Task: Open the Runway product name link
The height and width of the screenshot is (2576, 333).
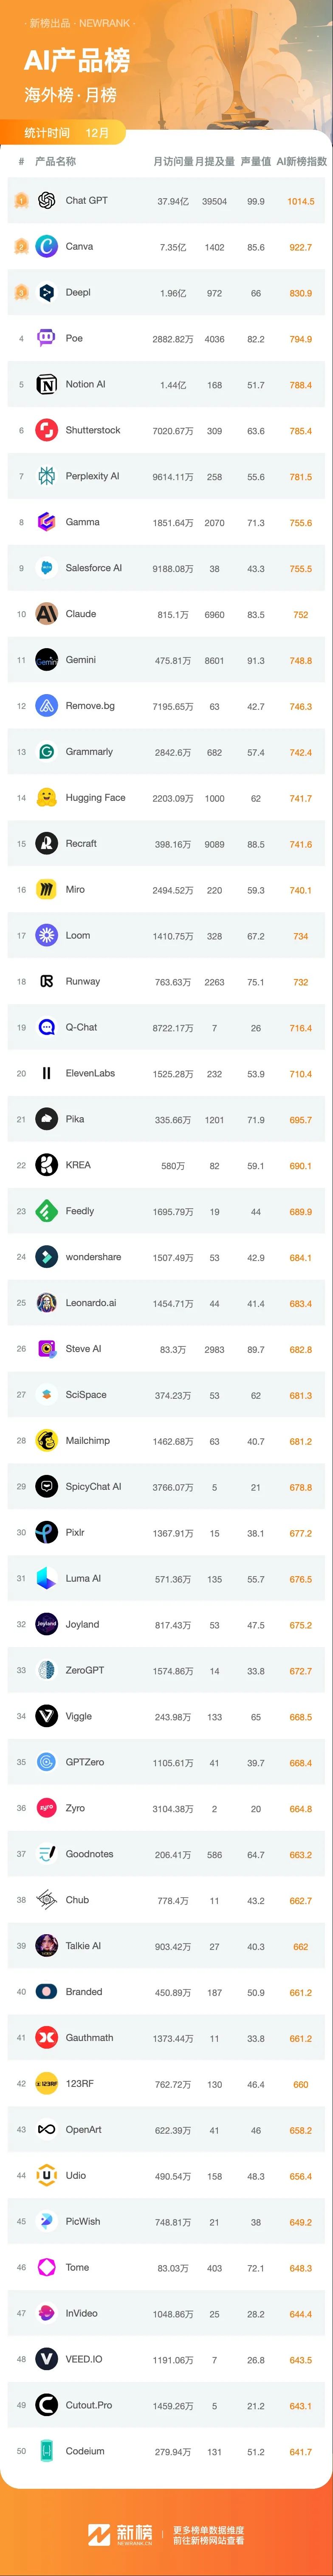Action: [83, 982]
